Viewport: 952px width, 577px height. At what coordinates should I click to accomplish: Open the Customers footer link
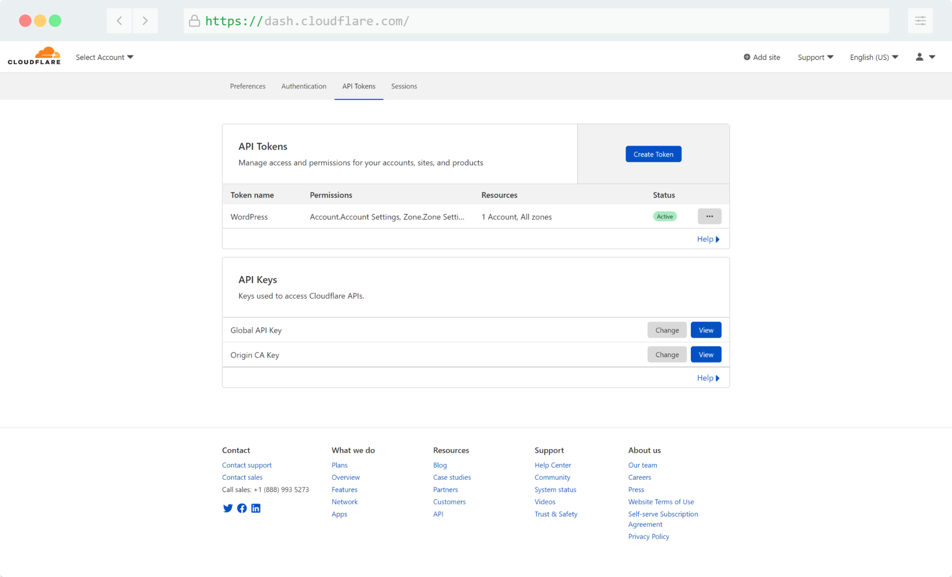(449, 502)
